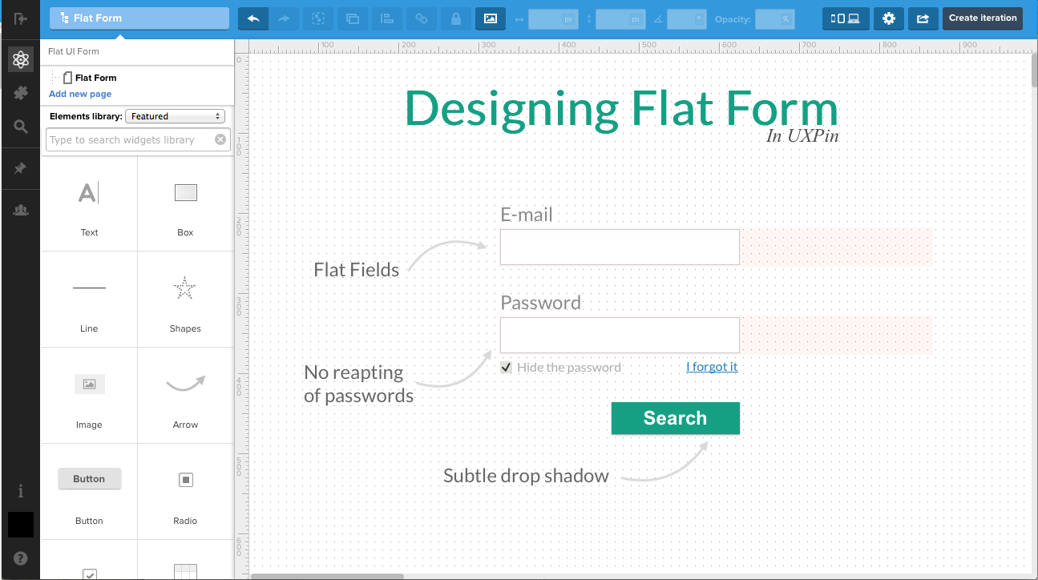Pick the Text widget from library
1038x580 pixels.
(89, 203)
